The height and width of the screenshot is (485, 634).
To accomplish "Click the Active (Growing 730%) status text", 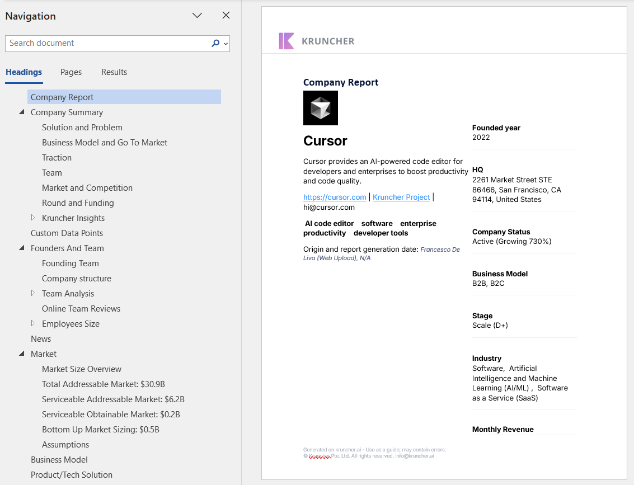I will pyautogui.click(x=511, y=241).
